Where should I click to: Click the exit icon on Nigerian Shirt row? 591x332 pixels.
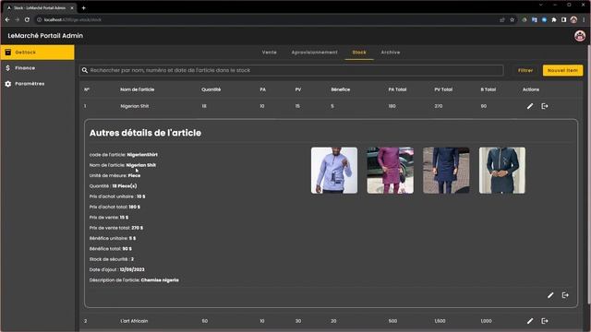tap(545, 106)
